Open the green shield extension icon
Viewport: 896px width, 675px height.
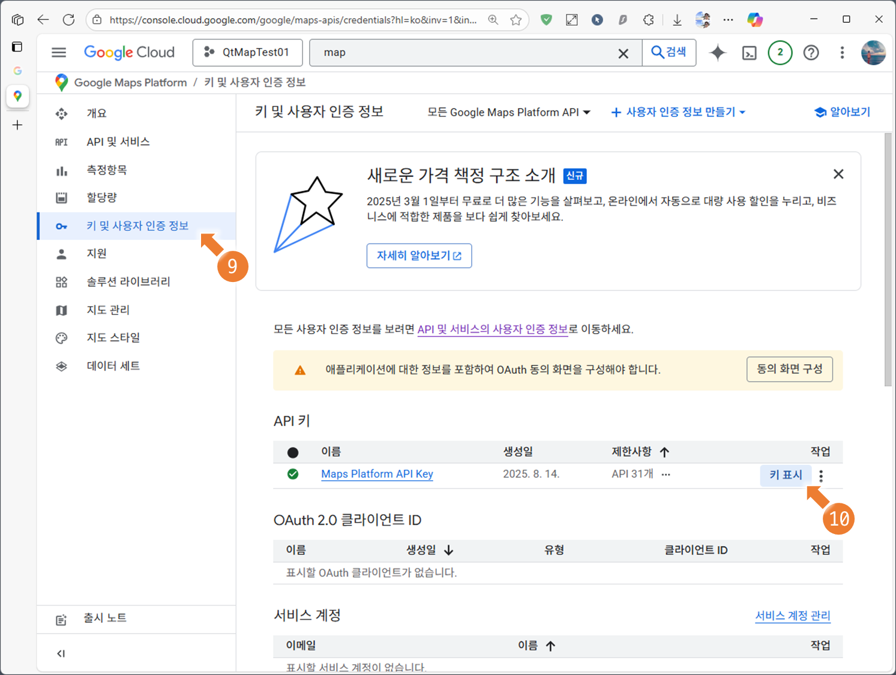(546, 20)
